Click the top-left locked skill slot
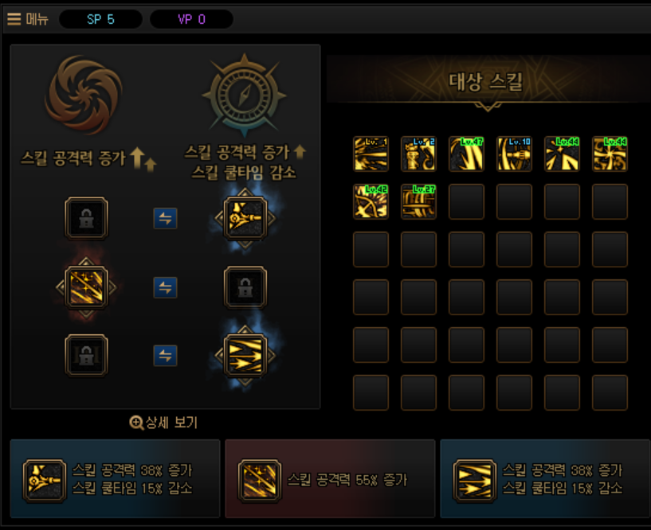651x530 pixels. point(86,218)
